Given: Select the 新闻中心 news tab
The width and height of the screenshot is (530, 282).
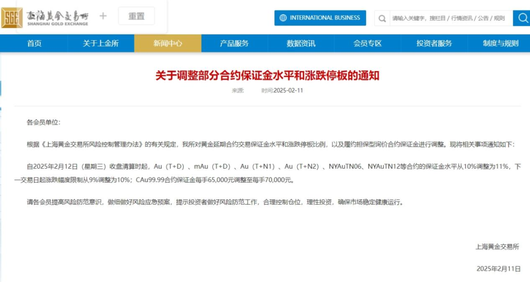Looking at the screenshot, I should click(x=168, y=43).
